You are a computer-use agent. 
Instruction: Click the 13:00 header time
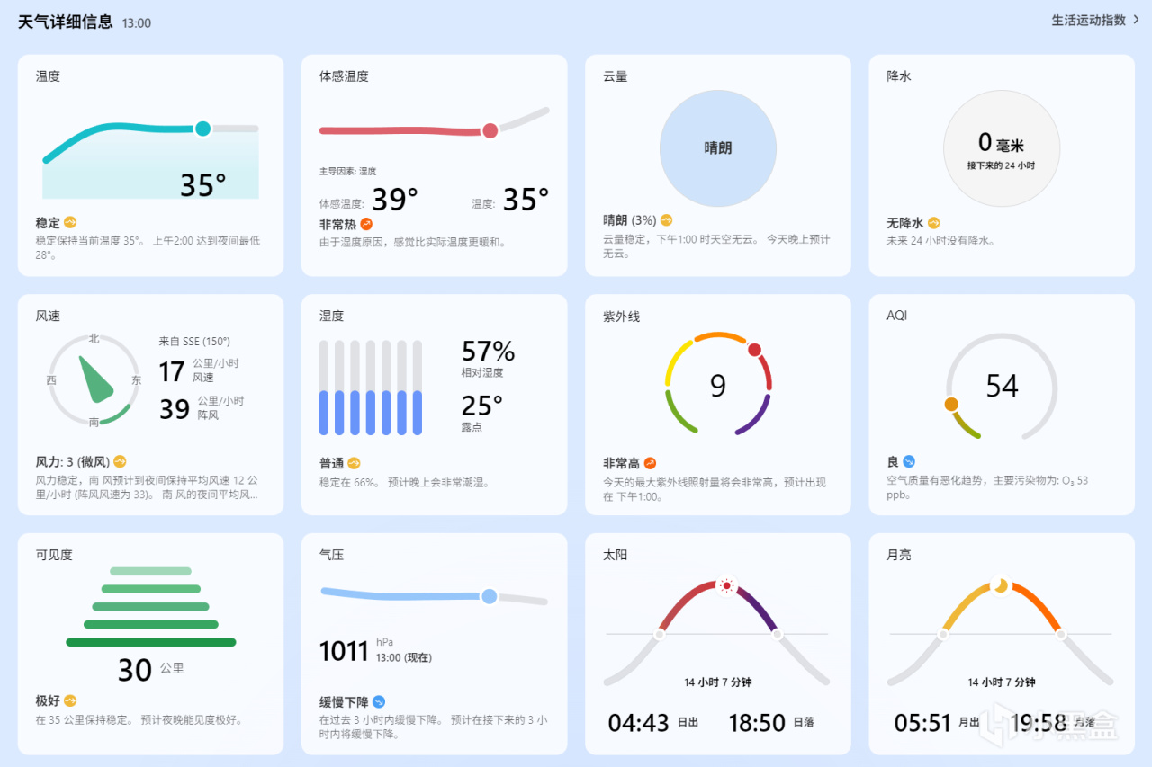pos(137,23)
